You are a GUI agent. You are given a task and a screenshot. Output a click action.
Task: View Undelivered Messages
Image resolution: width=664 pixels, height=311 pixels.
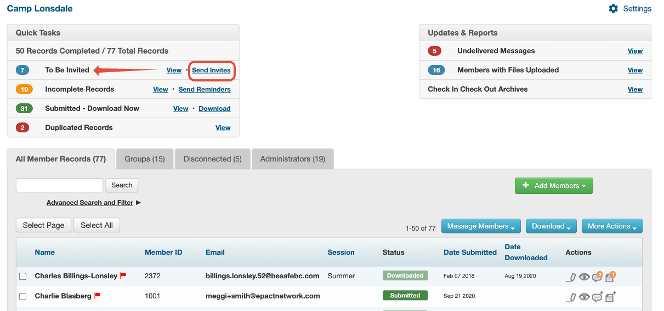tap(635, 51)
